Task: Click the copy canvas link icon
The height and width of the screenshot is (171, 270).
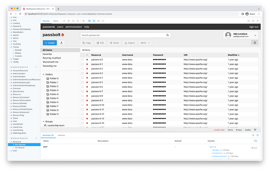Action: pyautogui.click(x=258, y=21)
